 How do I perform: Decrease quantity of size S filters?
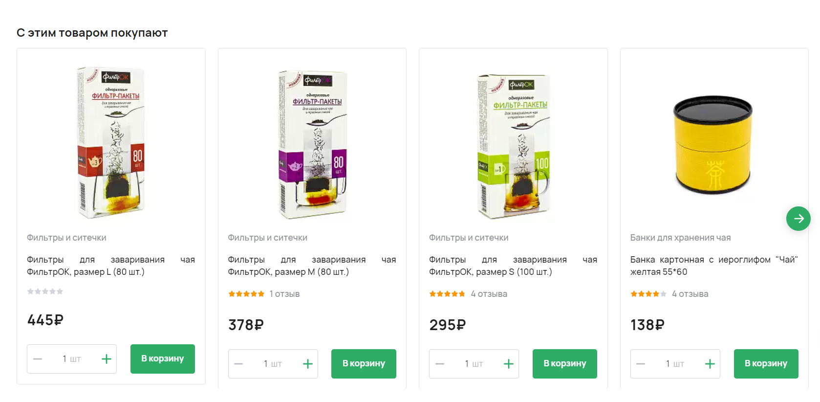[440, 364]
